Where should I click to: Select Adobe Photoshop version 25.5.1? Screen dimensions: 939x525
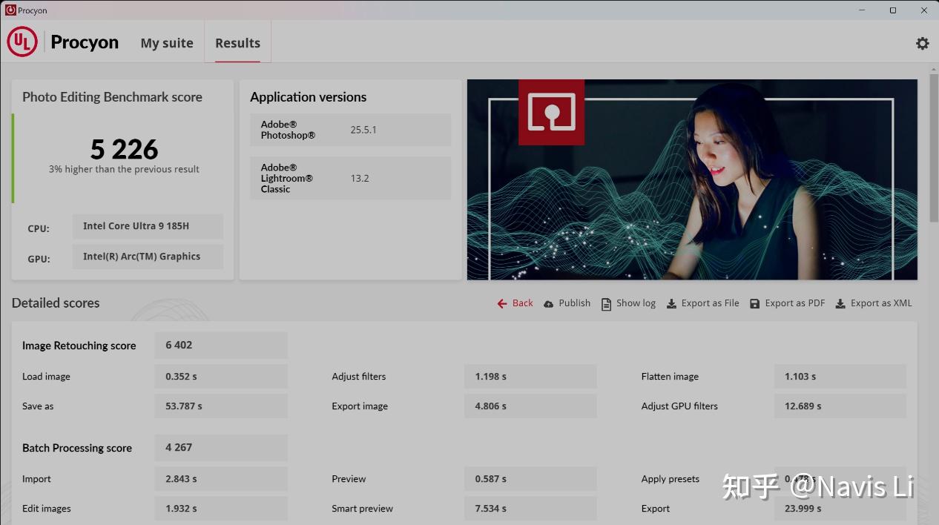pyautogui.click(x=363, y=130)
